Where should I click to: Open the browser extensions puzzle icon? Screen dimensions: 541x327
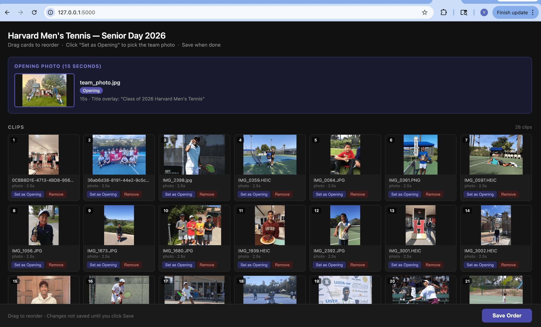[443, 12]
